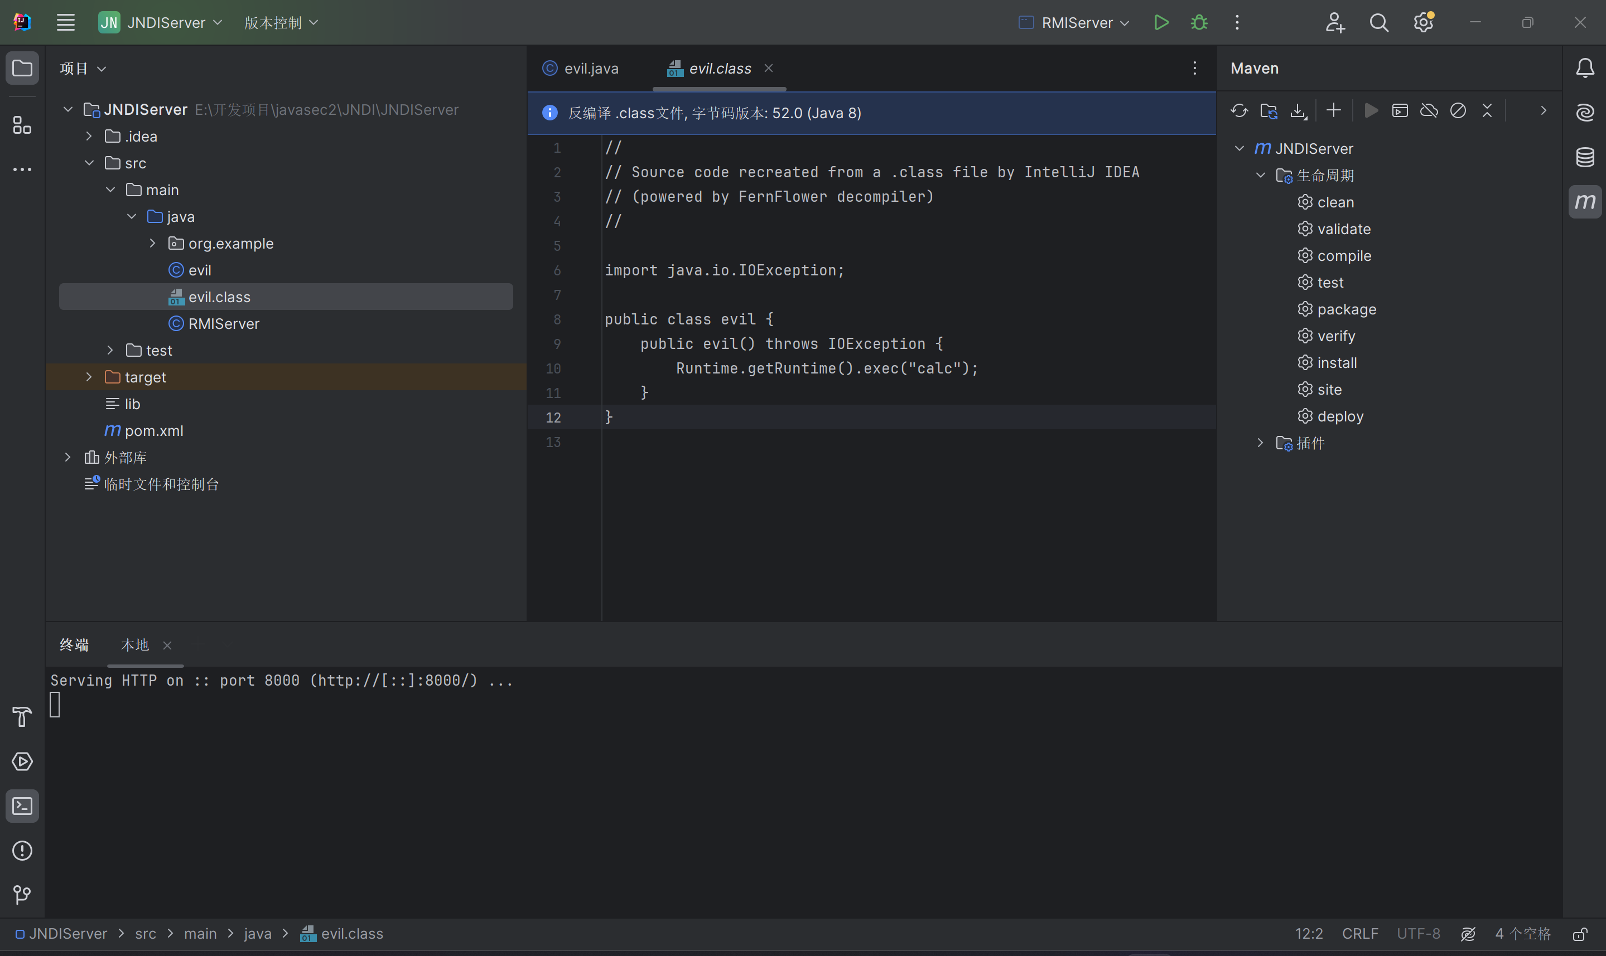Screen dimensions: 1606x956
Task: Click the Maven download sources icon
Action: point(1298,111)
